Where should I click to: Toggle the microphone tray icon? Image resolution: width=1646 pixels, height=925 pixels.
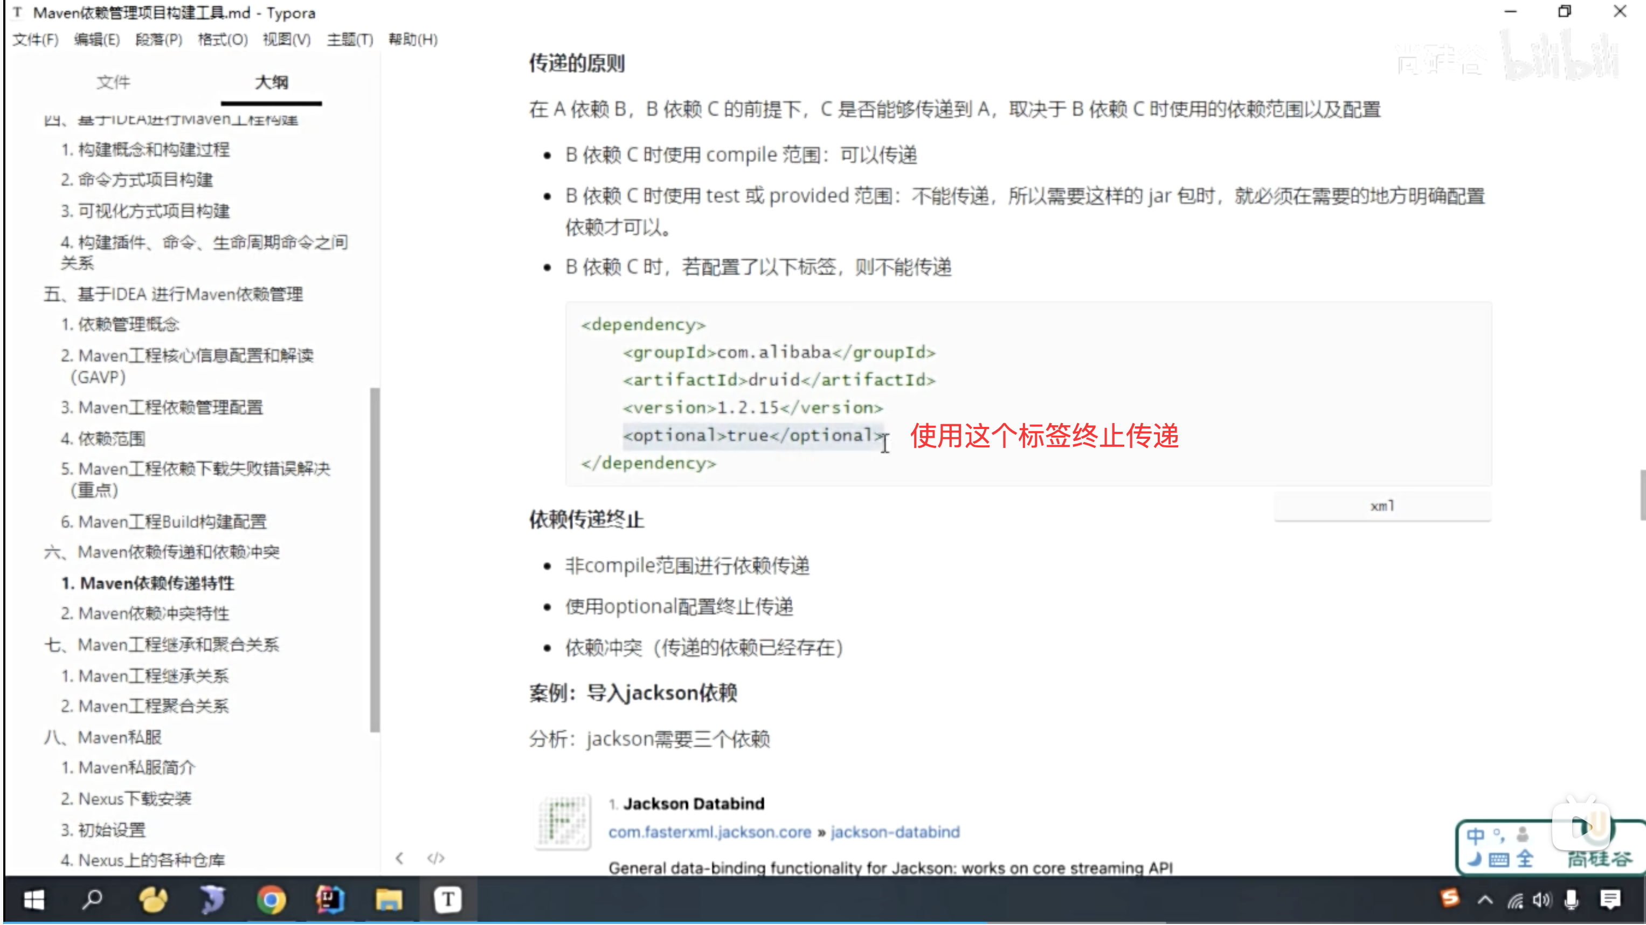[1571, 900]
